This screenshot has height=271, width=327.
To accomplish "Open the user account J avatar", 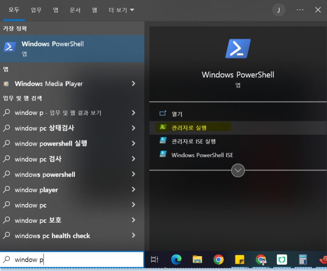I will (x=278, y=10).
